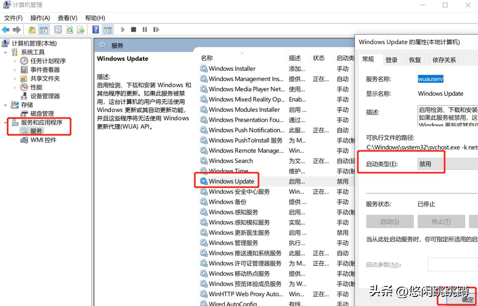This screenshot has height=306, width=478.
Task: Switch to the 登录 tab
Action: (392, 59)
